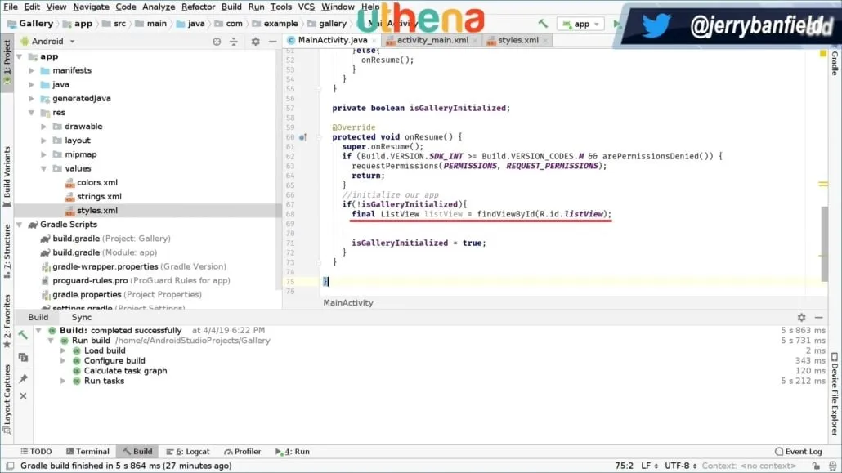Switch to styles.xml editor tab

click(517, 40)
